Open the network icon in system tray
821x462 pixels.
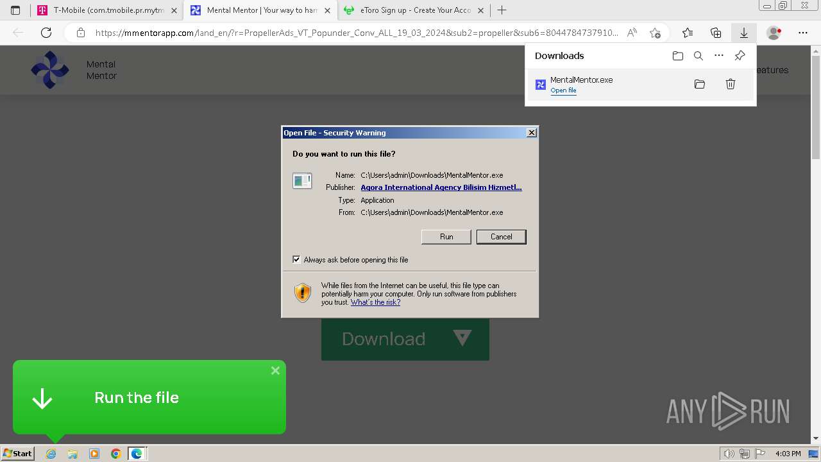coord(745,454)
